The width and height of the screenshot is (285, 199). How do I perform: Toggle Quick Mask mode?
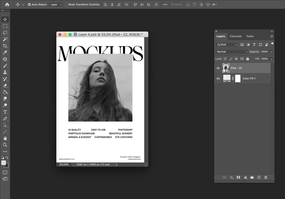click(5, 172)
